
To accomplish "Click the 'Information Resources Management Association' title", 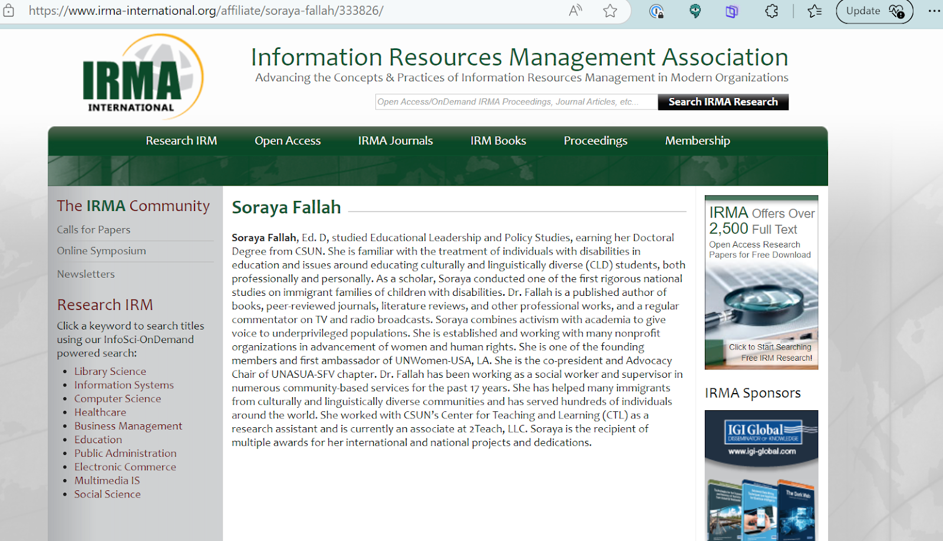I will (519, 57).
